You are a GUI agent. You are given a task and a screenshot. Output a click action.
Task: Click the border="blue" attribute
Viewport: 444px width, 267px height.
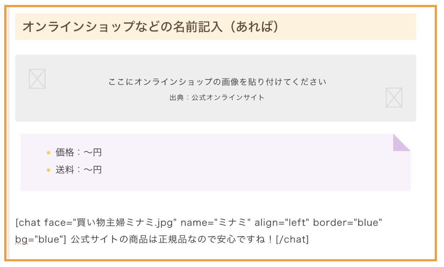point(348,223)
